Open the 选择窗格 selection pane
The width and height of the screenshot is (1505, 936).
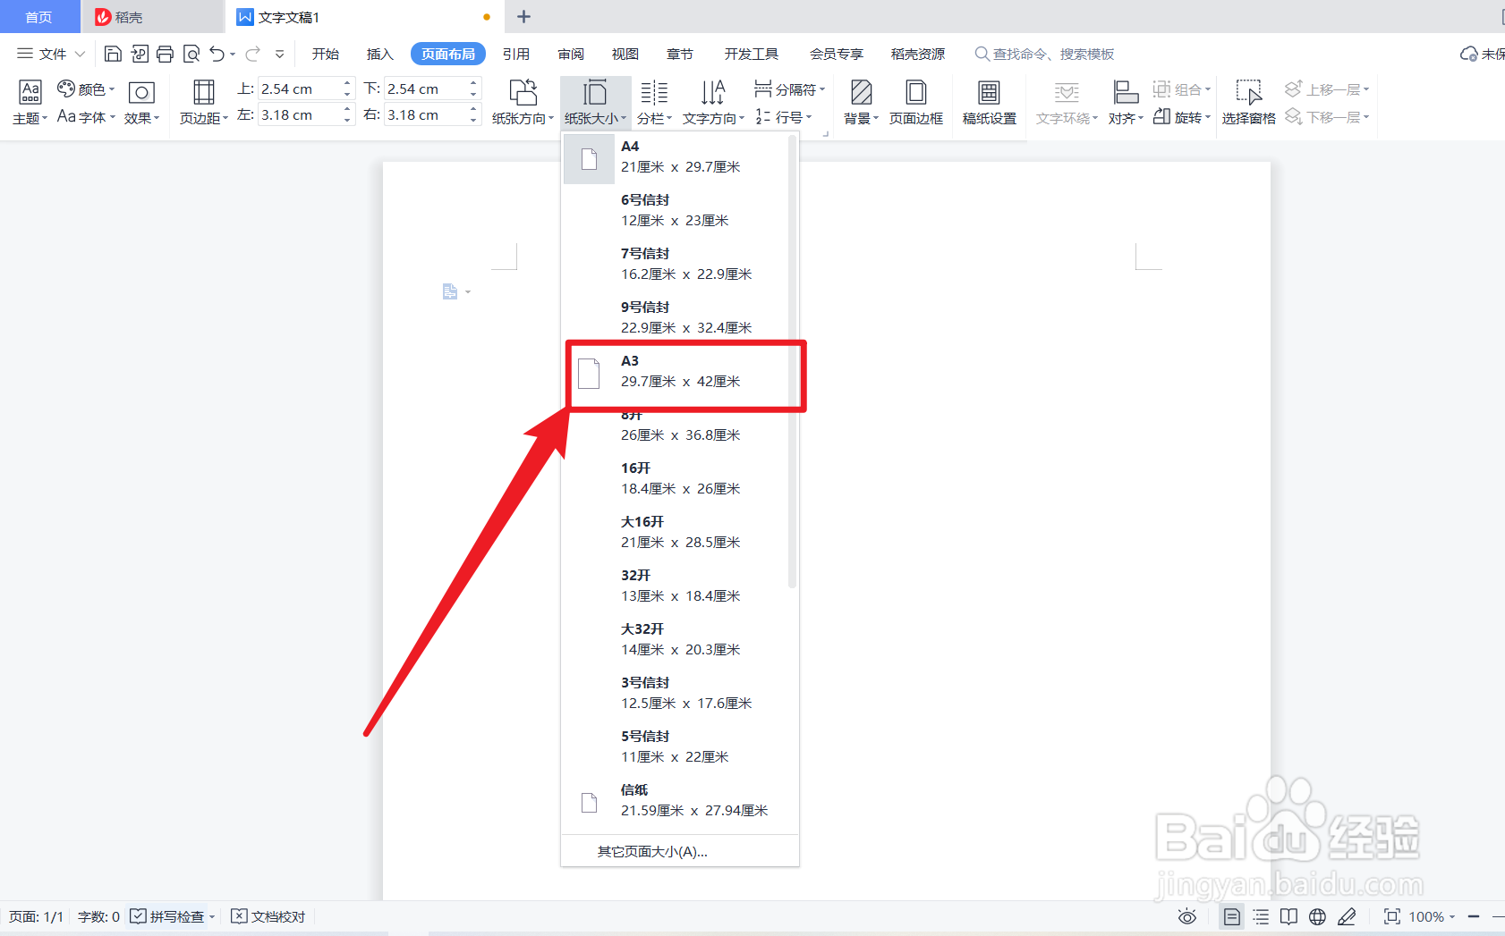tap(1248, 103)
